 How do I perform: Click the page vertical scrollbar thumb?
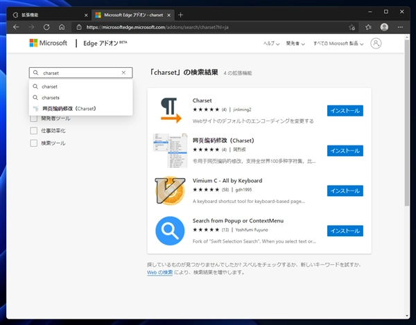pos(407,123)
